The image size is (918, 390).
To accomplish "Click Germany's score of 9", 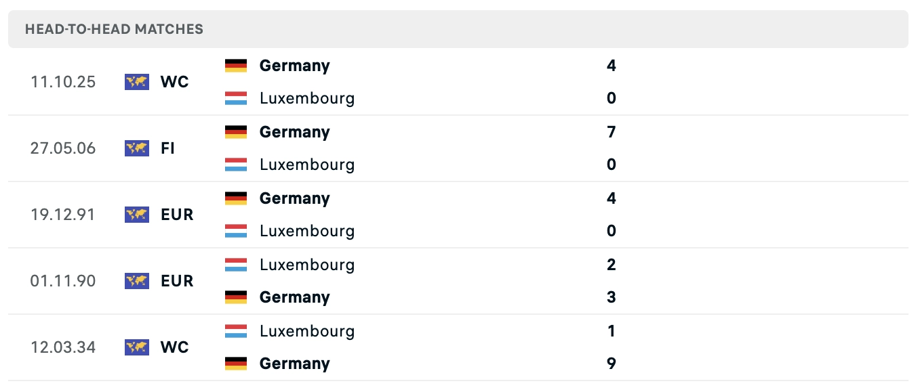I will (x=612, y=364).
